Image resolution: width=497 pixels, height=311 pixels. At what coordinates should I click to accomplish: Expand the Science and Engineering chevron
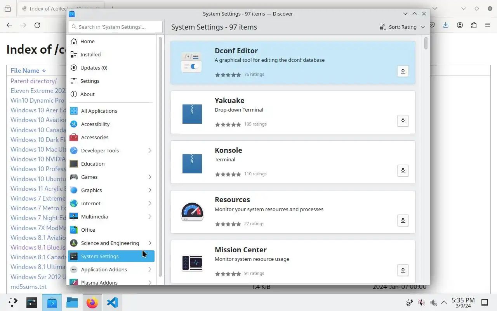(x=150, y=243)
